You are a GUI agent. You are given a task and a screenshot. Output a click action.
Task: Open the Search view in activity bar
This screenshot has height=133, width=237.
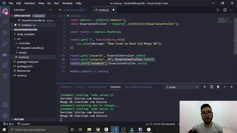pyautogui.click(x=5, y=22)
